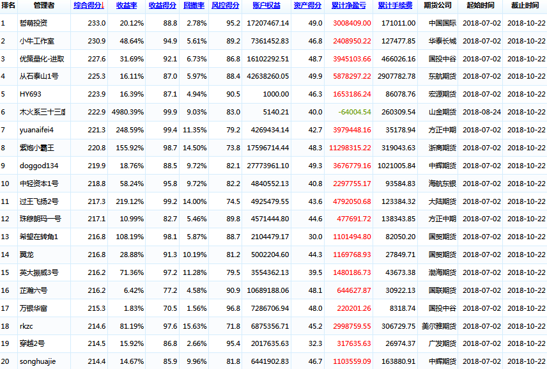Click futures company 浙商期货

pos(442,148)
